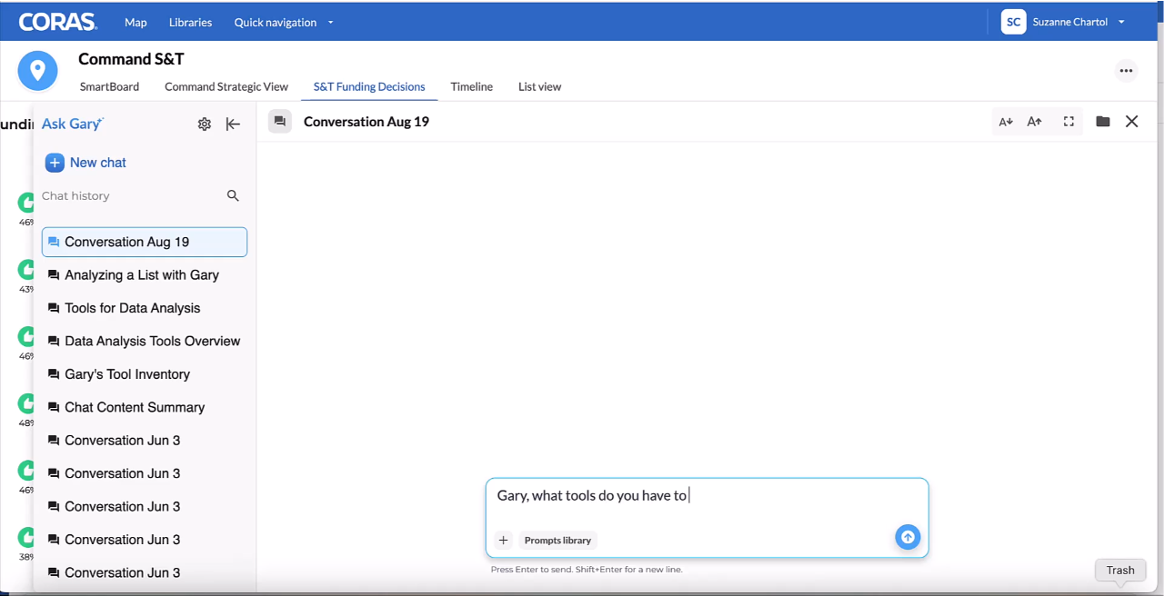
Task: Open Ask Gary settings gear
Action: [x=205, y=124]
